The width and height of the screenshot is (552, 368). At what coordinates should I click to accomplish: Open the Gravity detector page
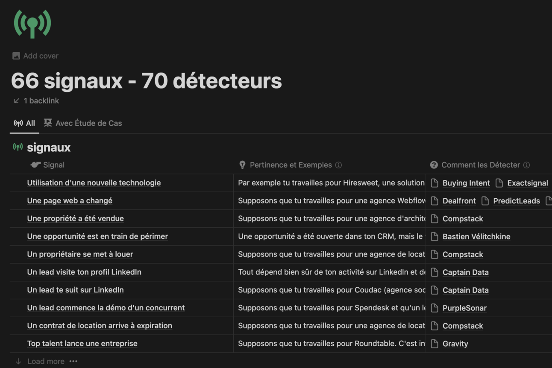(455, 344)
